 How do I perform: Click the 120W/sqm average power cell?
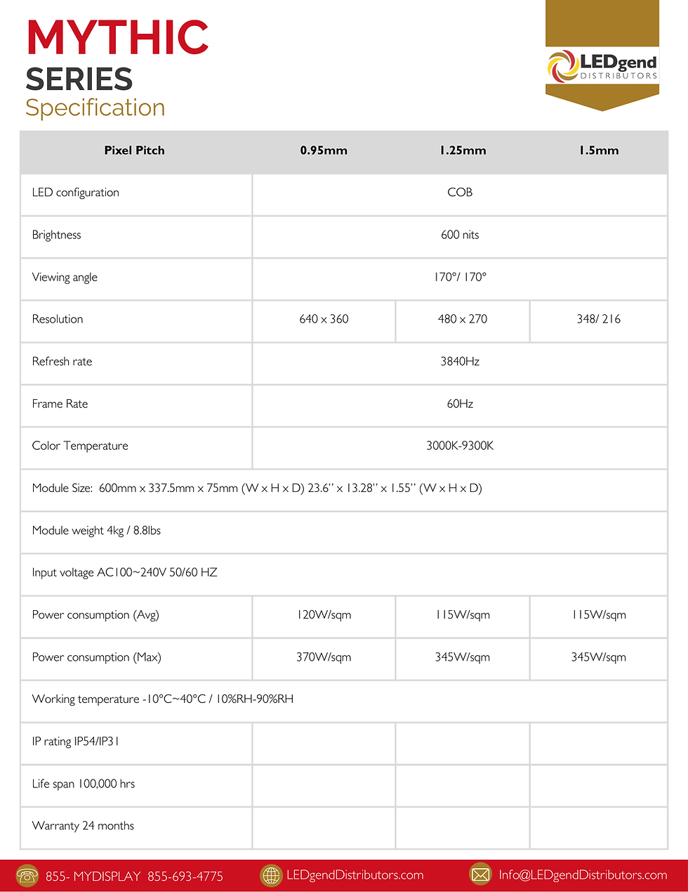pos(324,615)
